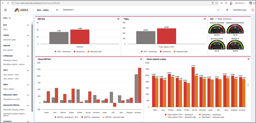This screenshot has width=256, height=123.
Task: Expand the STŘEDISKO filter chevron
Action: coord(28,56)
